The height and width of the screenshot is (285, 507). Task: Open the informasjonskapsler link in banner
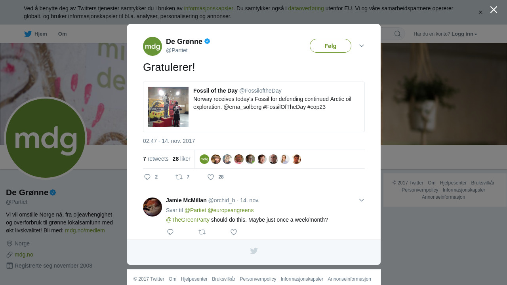[208, 8]
